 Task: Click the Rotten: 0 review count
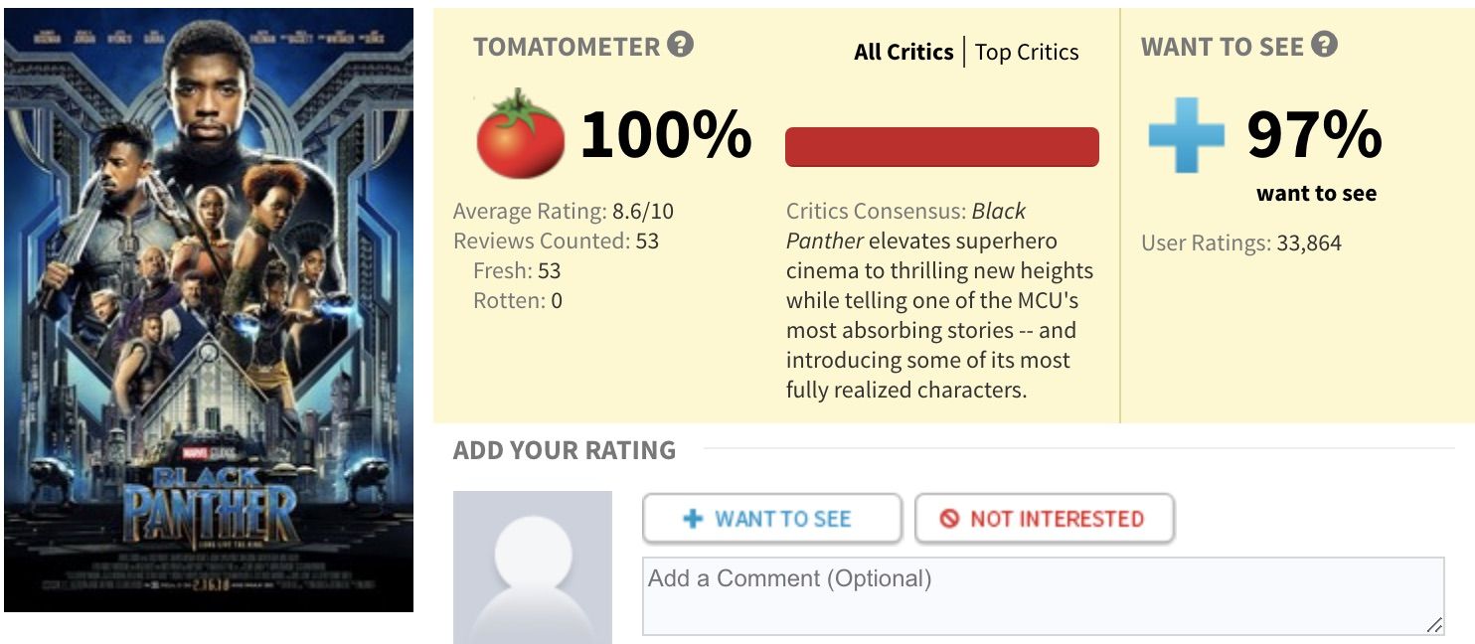pos(518,300)
